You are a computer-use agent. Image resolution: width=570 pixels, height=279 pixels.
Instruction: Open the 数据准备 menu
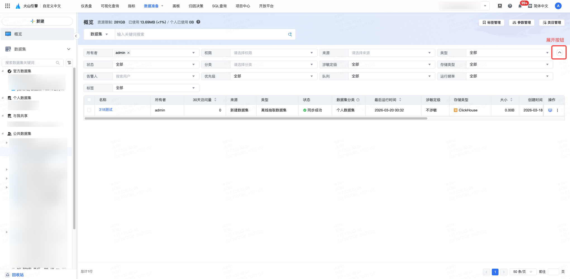(x=154, y=6)
